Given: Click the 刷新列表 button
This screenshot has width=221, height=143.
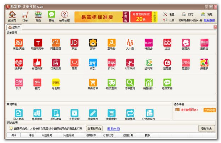Looking at the screenshot, I should (206, 129).
